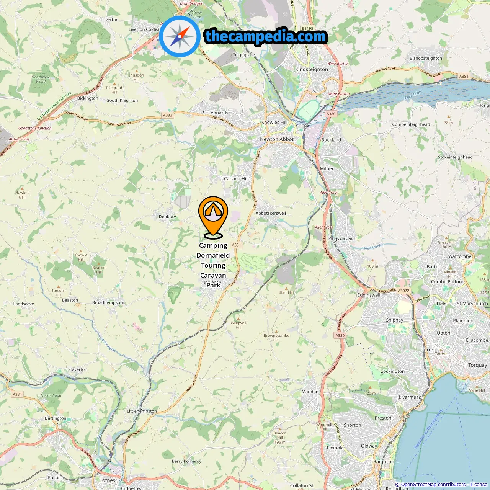The height and width of the screenshot is (490, 490).
Task: Select the Paignton town label
Action: coord(384,462)
